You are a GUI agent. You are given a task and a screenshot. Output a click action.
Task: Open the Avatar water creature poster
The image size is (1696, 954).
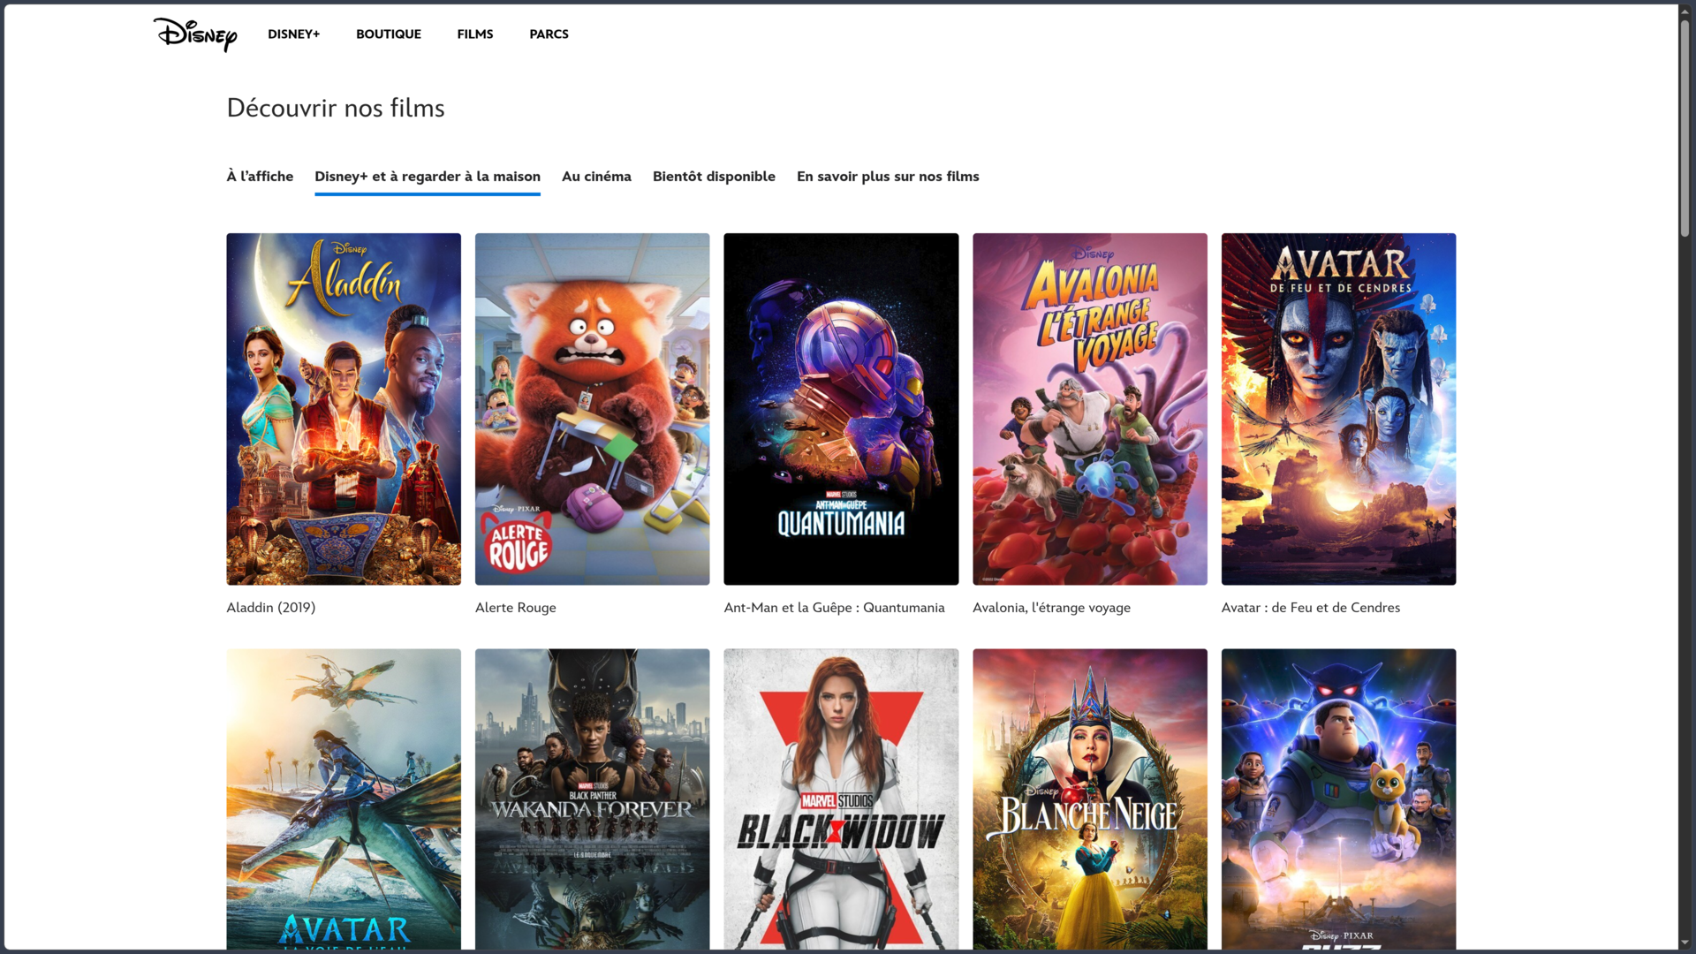click(x=344, y=799)
